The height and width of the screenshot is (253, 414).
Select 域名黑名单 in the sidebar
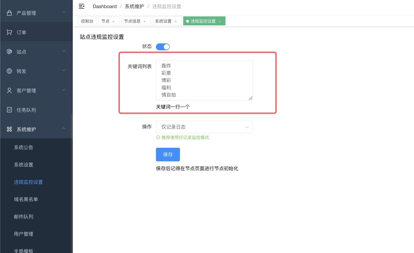coord(25,199)
